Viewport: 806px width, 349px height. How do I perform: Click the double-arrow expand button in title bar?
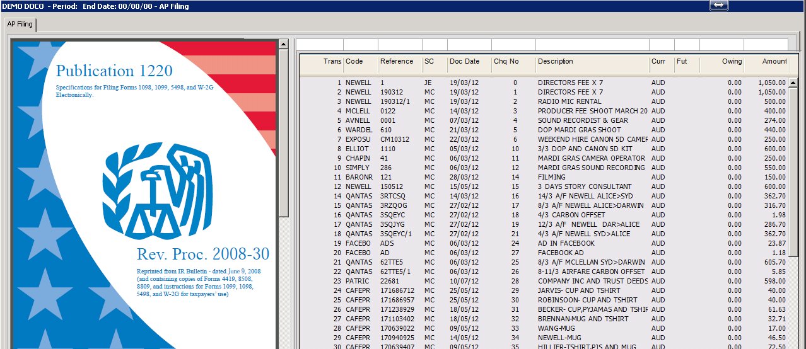click(x=719, y=5)
